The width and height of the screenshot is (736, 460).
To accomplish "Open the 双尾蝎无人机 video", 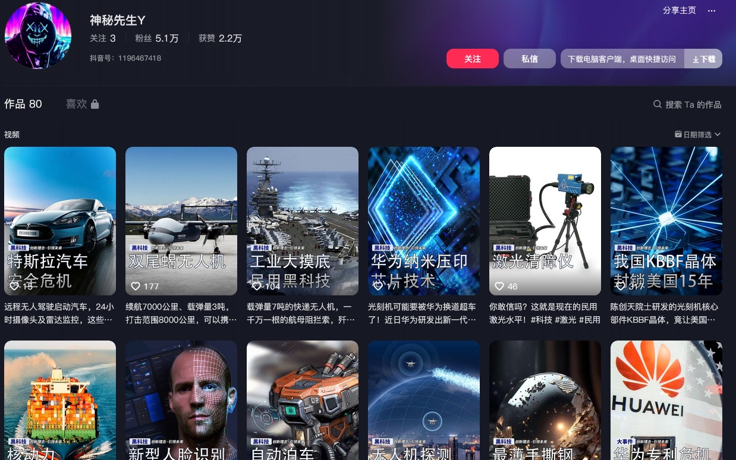I will pyautogui.click(x=181, y=221).
